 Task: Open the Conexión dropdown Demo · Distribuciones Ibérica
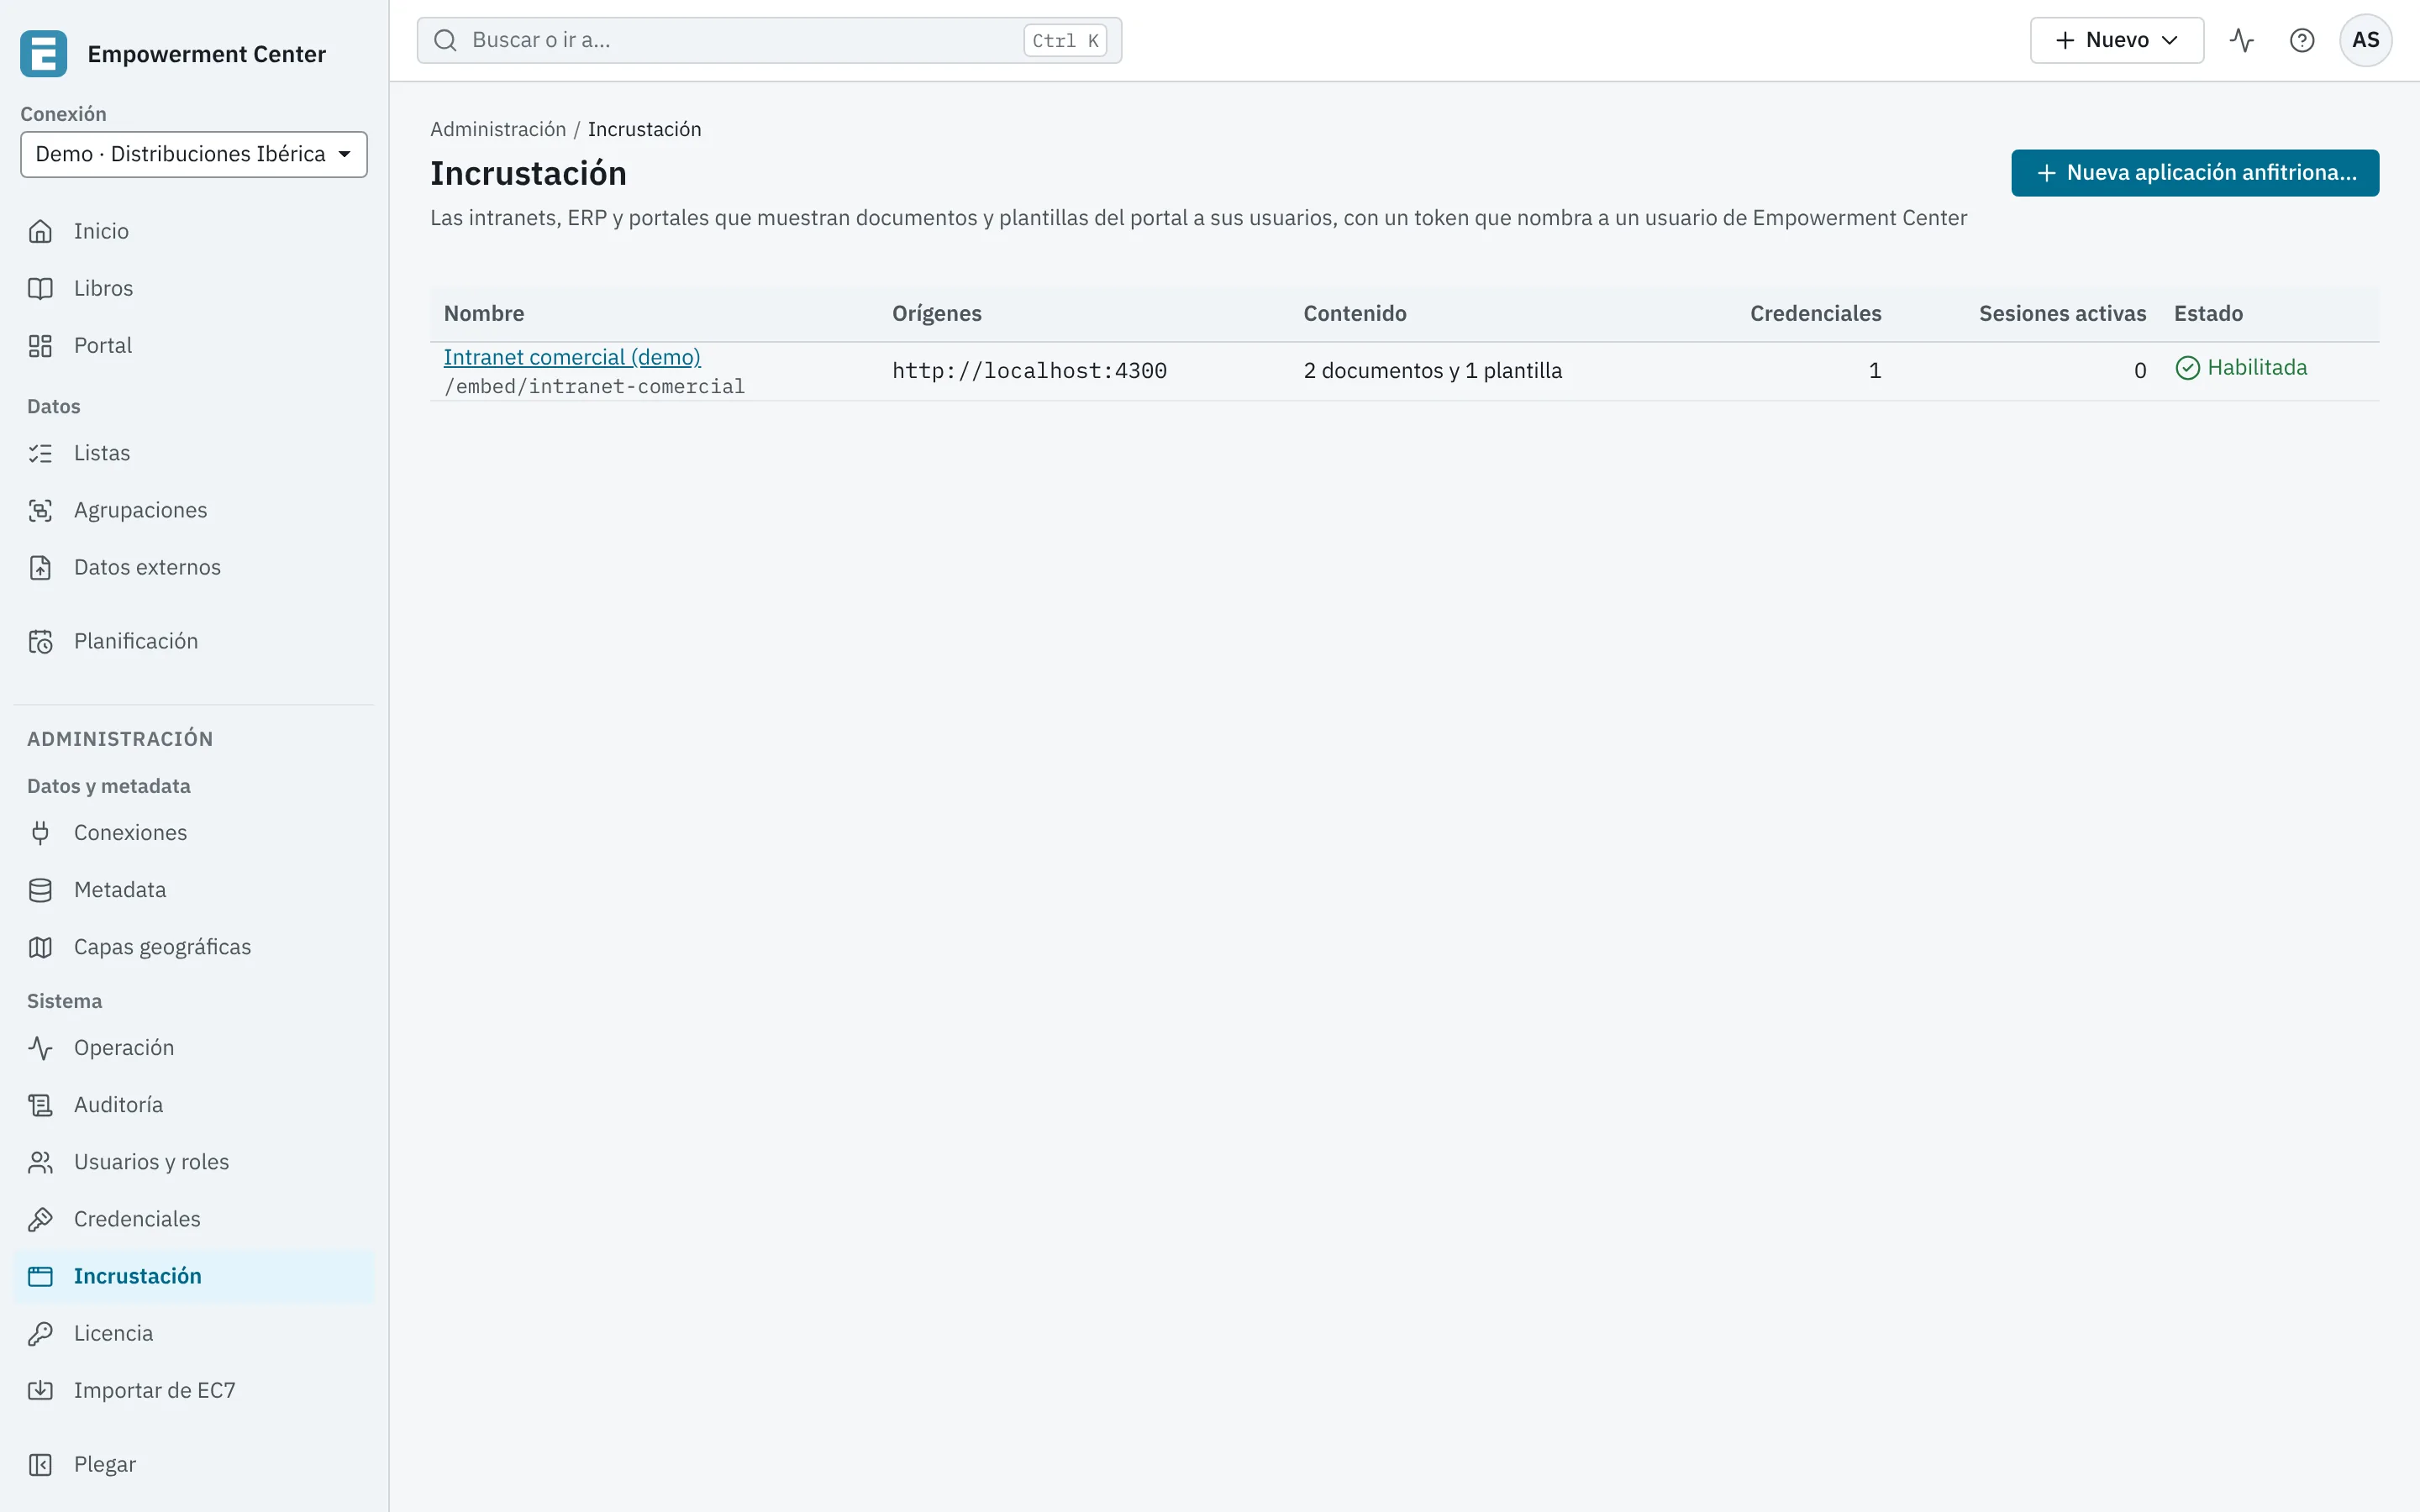(194, 154)
